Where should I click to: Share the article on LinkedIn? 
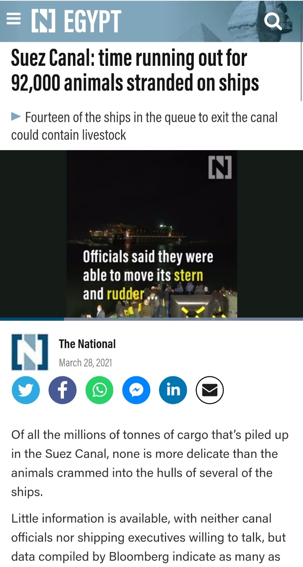coord(173,390)
